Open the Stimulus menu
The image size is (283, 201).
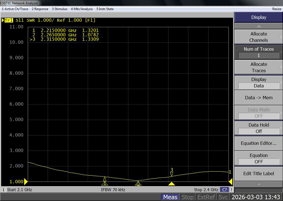tap(59, 9)
